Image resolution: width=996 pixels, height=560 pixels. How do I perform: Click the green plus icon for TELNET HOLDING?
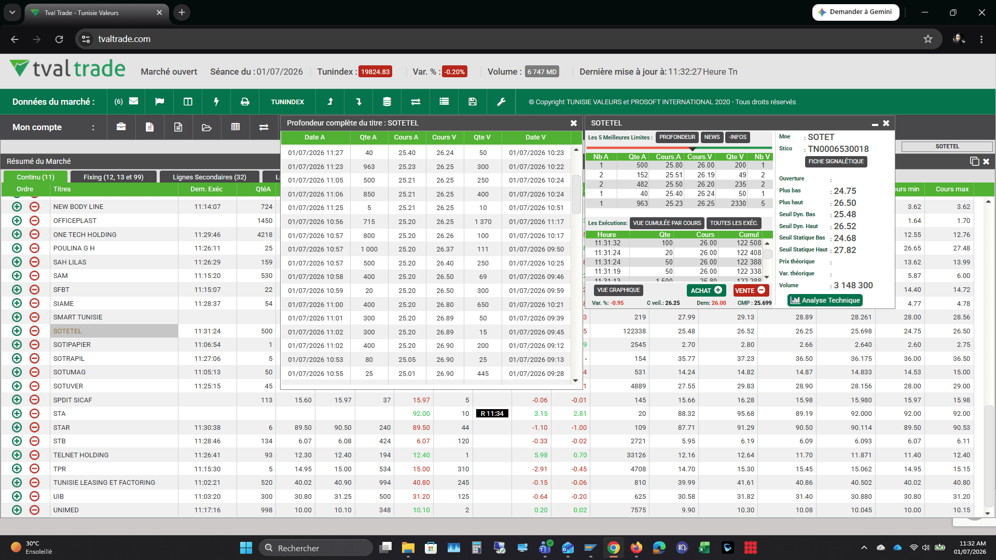17,455
